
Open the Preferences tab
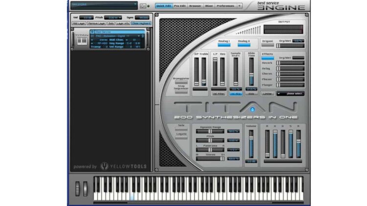[x=226, y=6]
